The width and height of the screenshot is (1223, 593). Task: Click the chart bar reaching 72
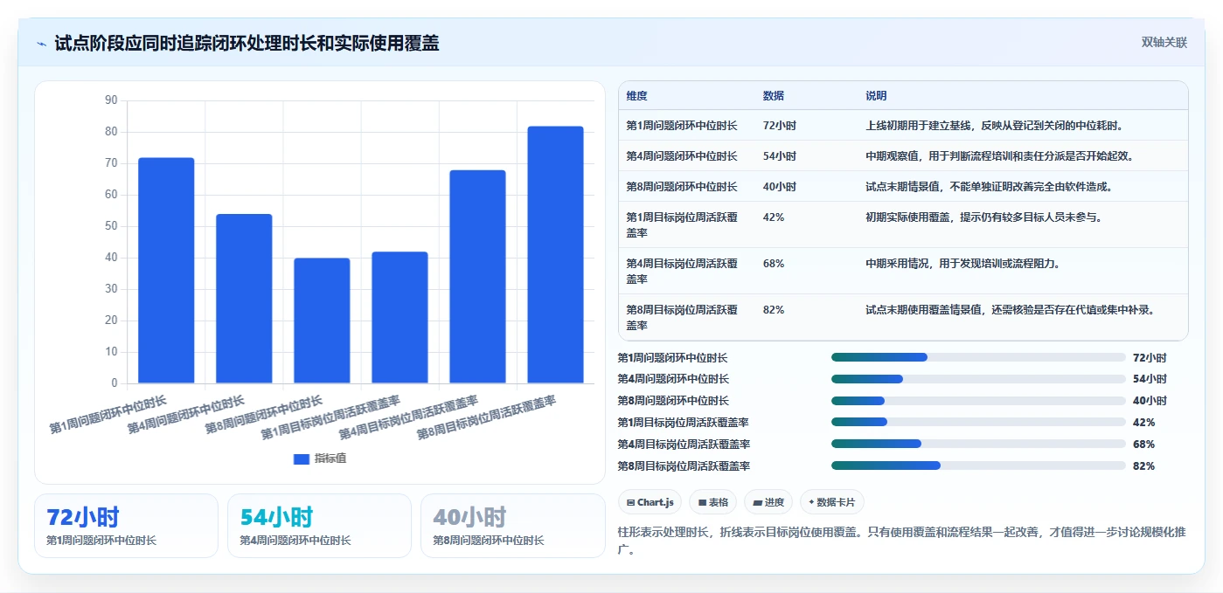click(166, 271)
